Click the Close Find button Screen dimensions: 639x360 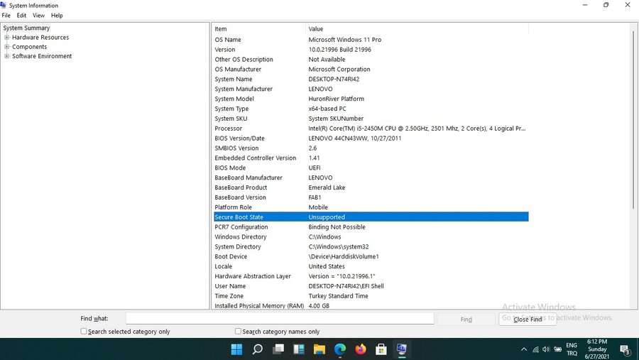coord(528,320)
